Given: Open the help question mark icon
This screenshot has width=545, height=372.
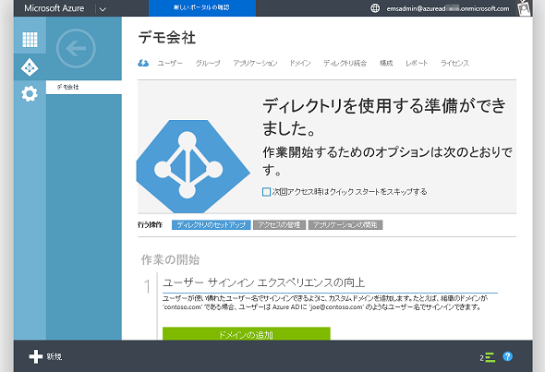Looking at the screenshot, I should pos(507,356).
